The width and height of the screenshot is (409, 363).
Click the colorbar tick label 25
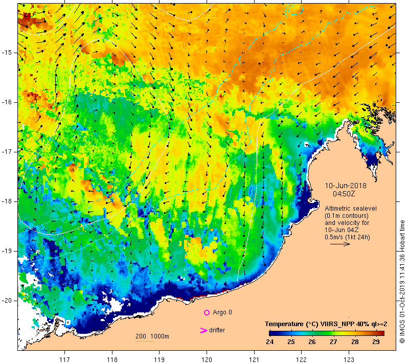(291, 342)
